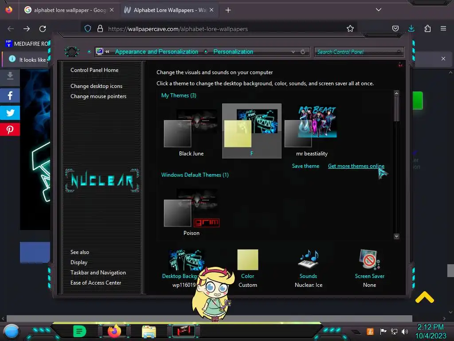Click Get more themes online
Image resolution: width=454 pixels, height=341 pixels.
pos(356,166)
